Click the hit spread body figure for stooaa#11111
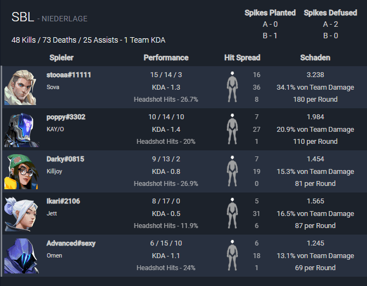367x286 pixels. tap(232, 87)
